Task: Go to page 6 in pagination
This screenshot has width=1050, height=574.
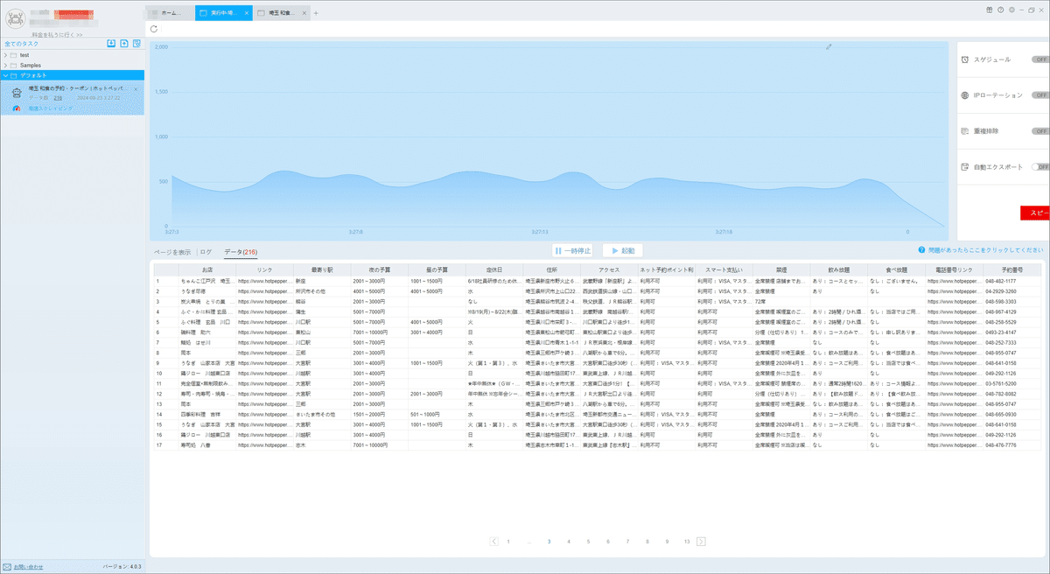Action: tap(608, 542)
